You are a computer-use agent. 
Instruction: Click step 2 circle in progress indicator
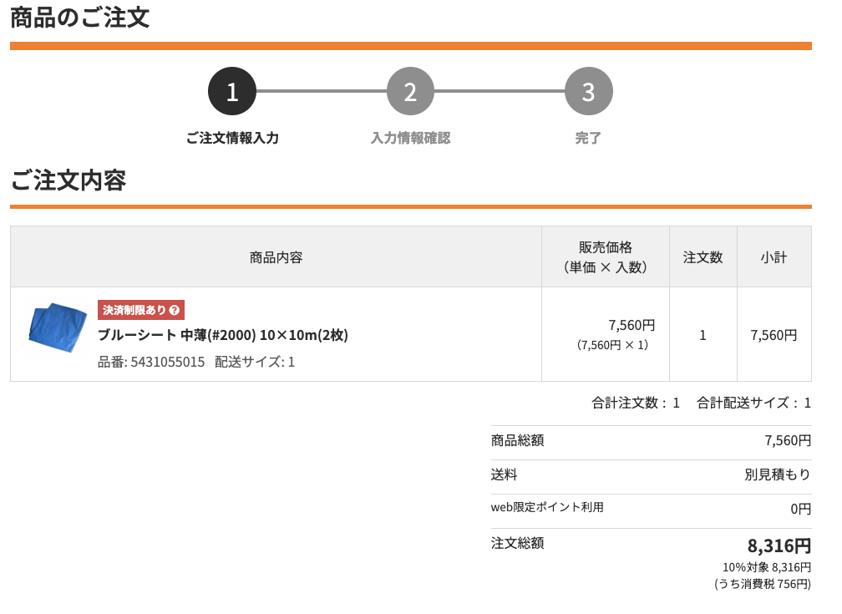[410, 91]
